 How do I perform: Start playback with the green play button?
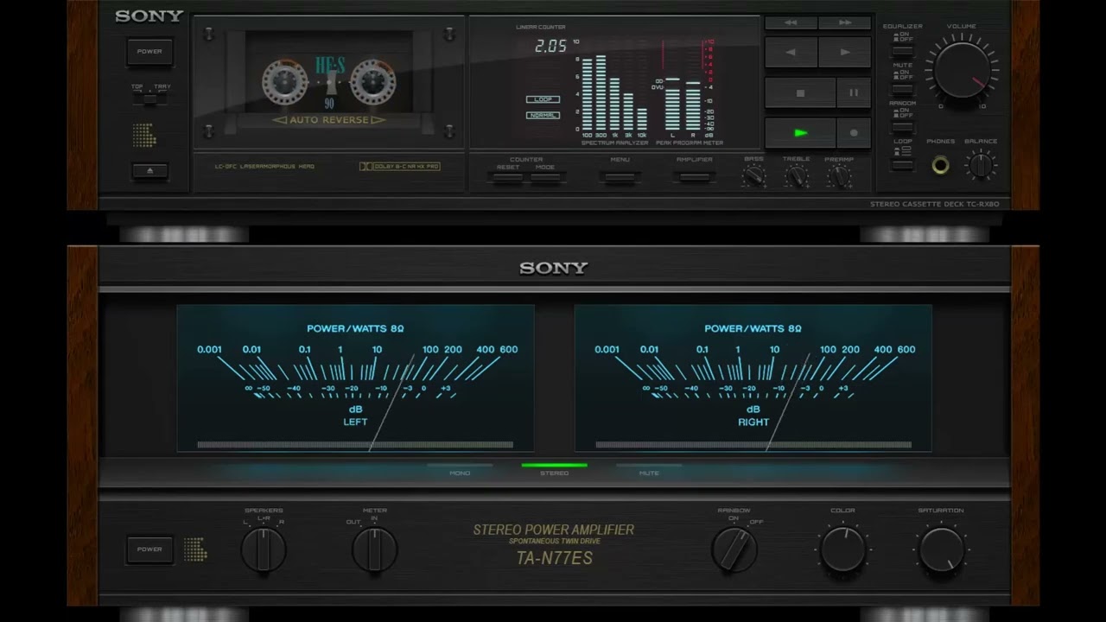pyautogui.click(x=800, y=133)
